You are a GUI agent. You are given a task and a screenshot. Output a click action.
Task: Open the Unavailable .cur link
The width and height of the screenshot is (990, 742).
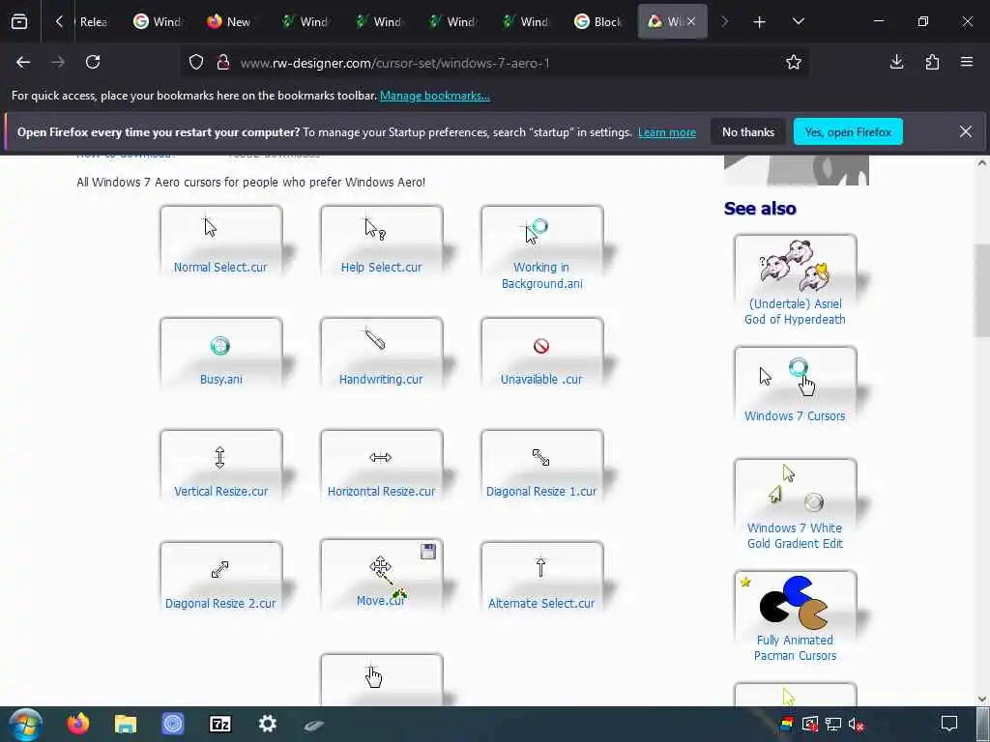click(x=541, y=379)
